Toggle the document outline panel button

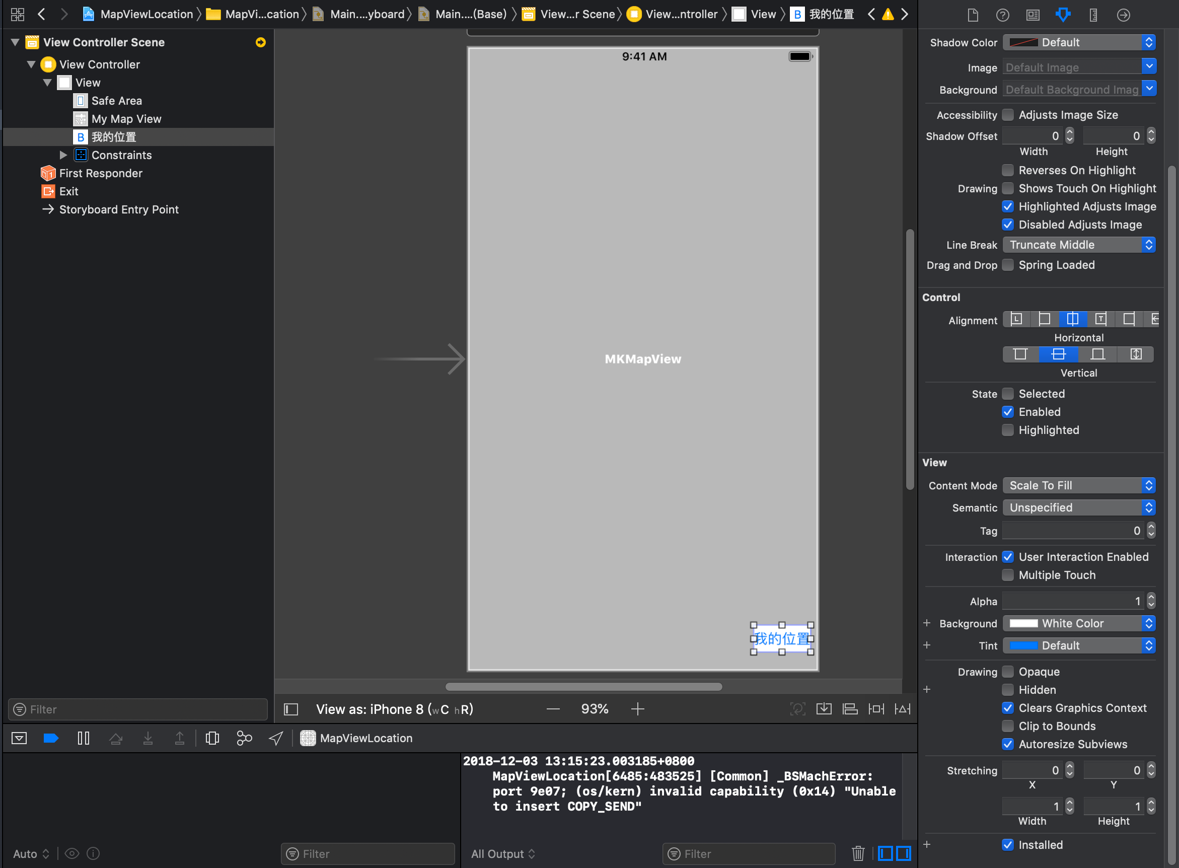291,709
